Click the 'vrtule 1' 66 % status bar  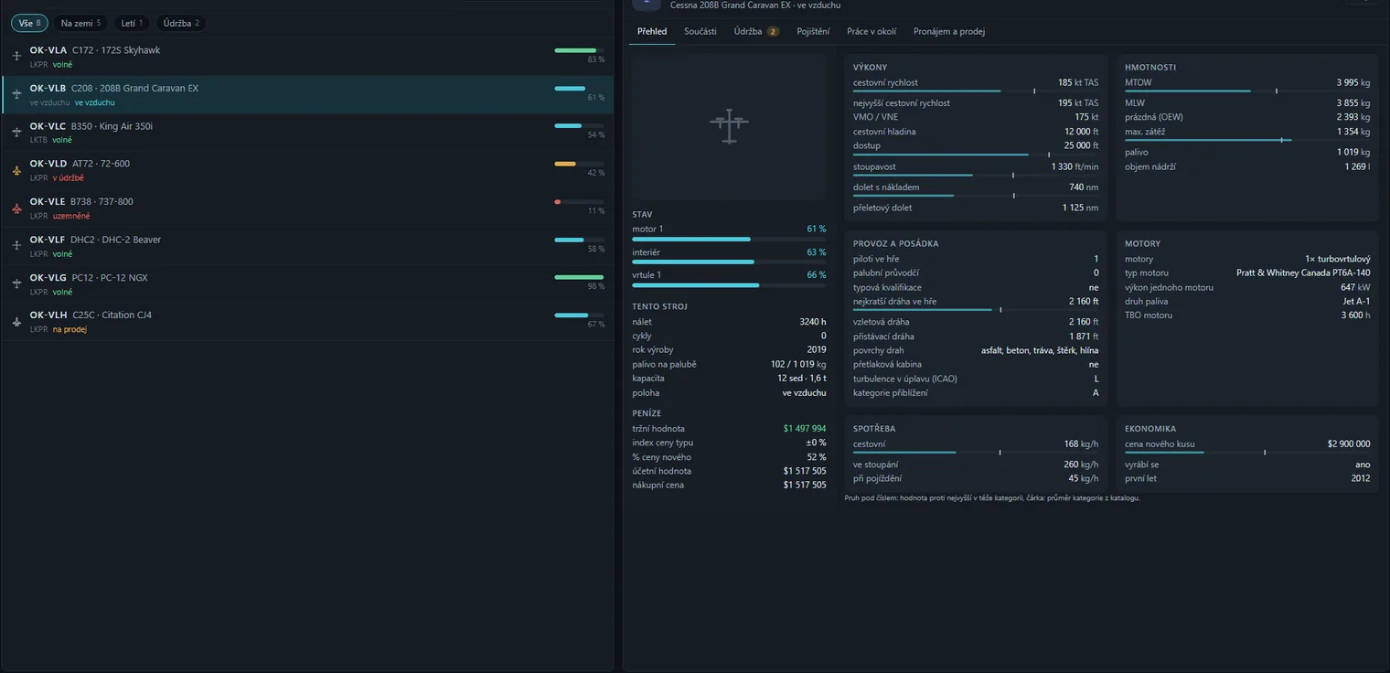[x=729, y=285]
